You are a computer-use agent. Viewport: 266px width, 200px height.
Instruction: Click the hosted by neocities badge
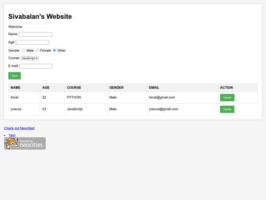25,144
